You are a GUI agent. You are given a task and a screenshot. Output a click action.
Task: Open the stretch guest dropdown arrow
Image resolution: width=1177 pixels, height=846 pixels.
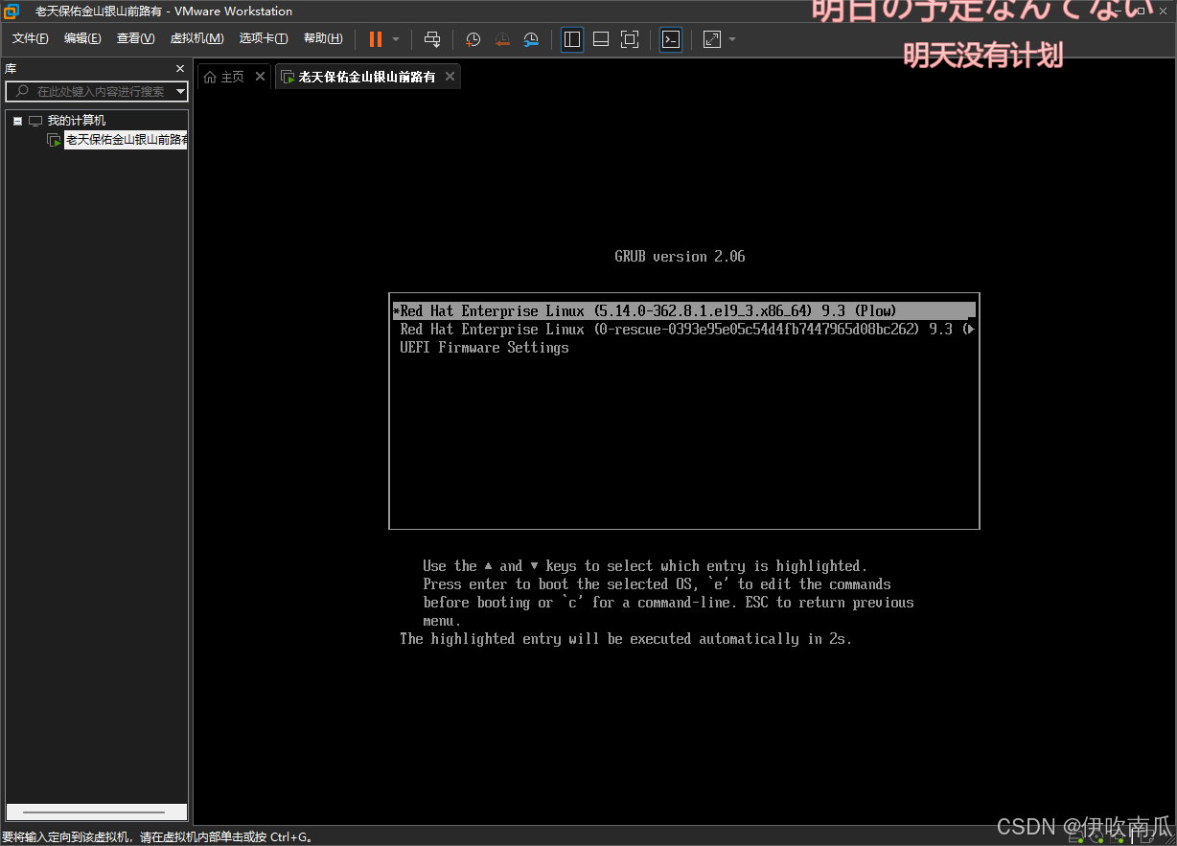732,39
